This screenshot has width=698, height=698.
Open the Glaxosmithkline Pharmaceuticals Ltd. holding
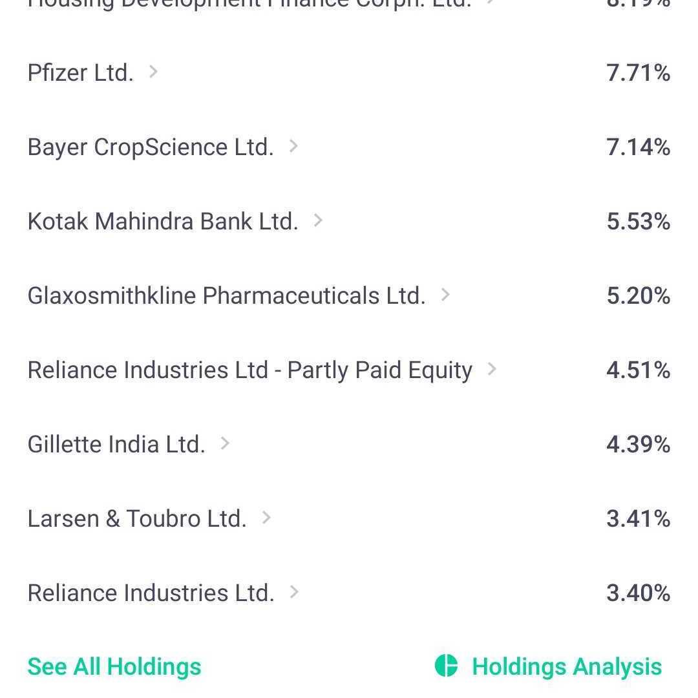(227, 295)
